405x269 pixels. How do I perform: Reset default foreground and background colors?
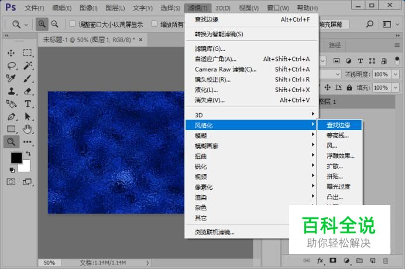(x=12, y=170)
